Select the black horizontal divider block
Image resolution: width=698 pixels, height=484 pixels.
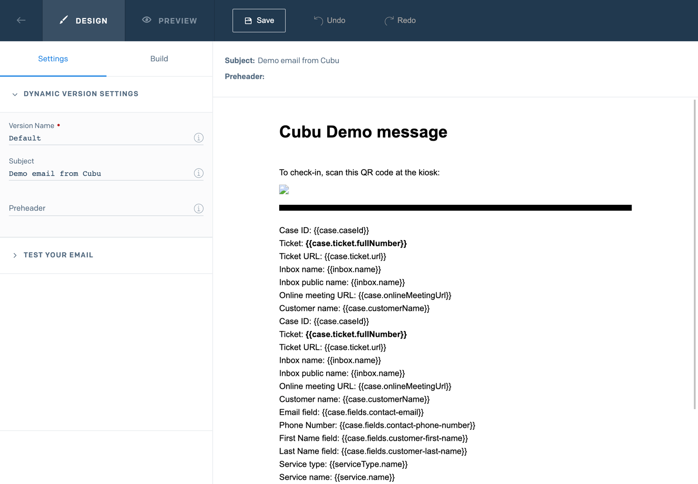tap(456, 208)
